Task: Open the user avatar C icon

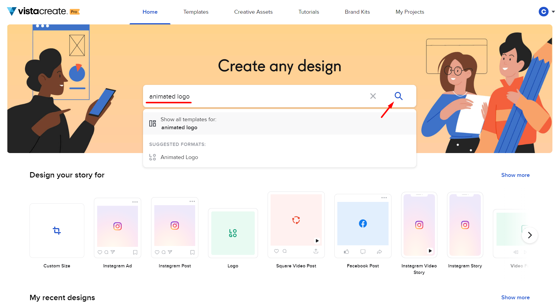Action: tap(544, 12)
